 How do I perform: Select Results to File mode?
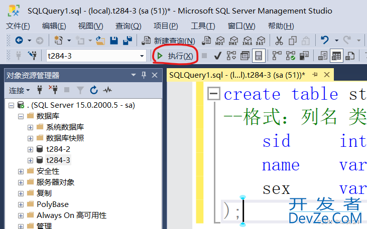(x=350, y=56)
